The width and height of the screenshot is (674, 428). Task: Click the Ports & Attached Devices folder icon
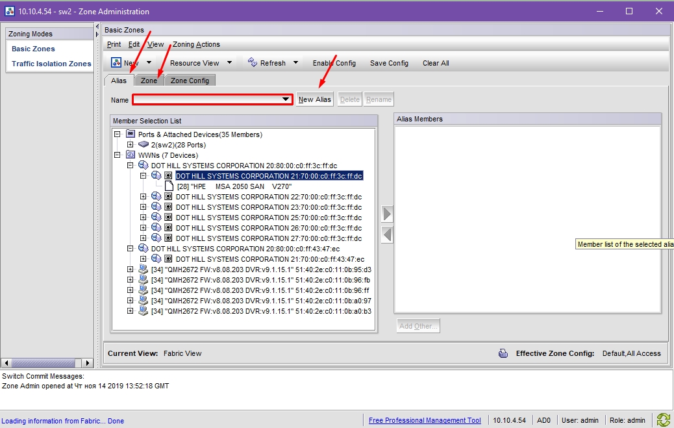point(131,134)
